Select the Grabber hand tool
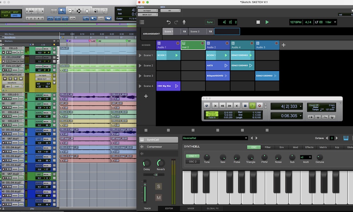Screen dimensions: 353x212 coord(87,11)
